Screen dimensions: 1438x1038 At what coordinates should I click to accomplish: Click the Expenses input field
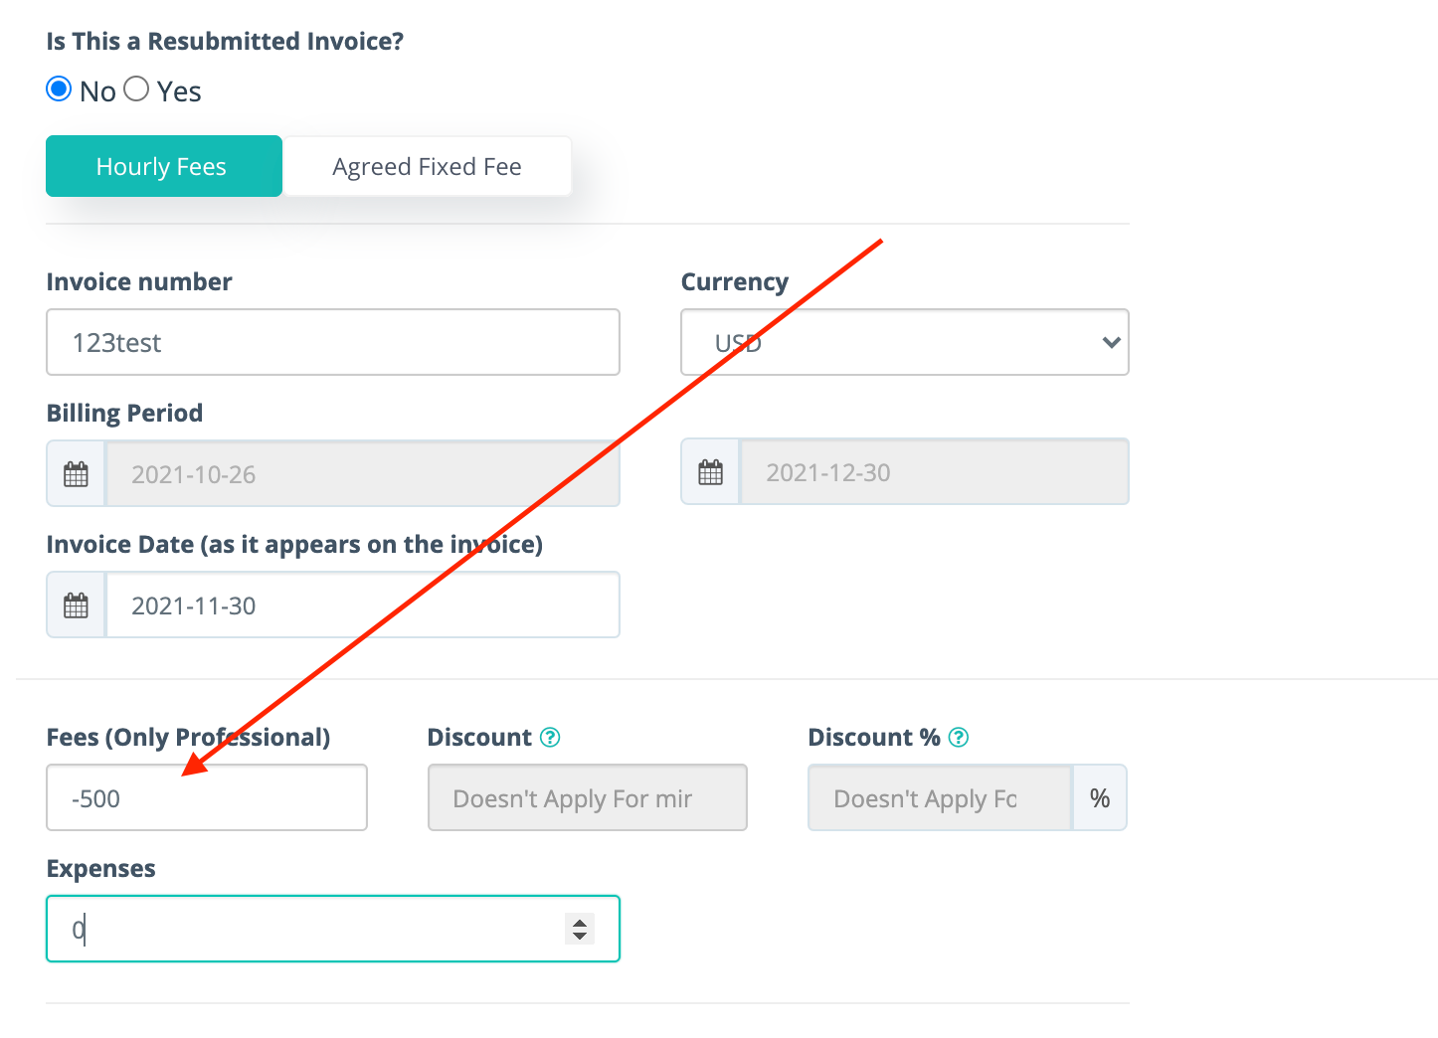333,929
